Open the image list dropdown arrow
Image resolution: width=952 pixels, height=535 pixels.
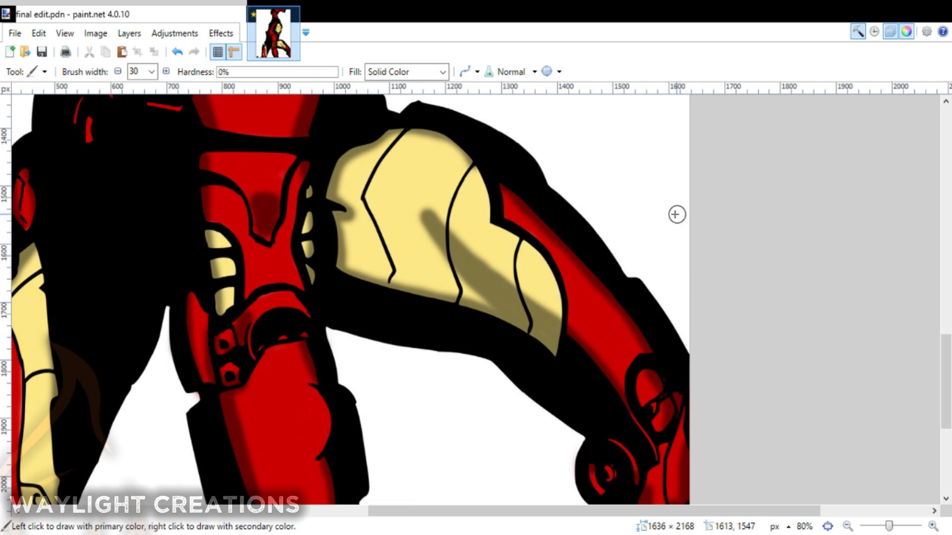(306, 33)
